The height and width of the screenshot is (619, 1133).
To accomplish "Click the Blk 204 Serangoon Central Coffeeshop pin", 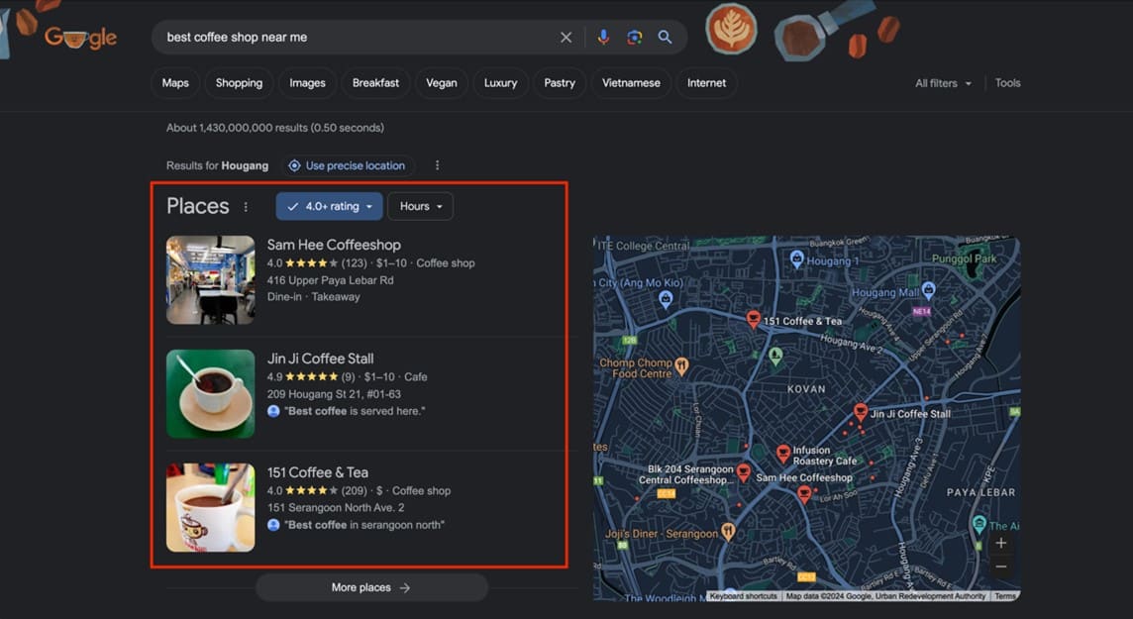I will 743,473.
